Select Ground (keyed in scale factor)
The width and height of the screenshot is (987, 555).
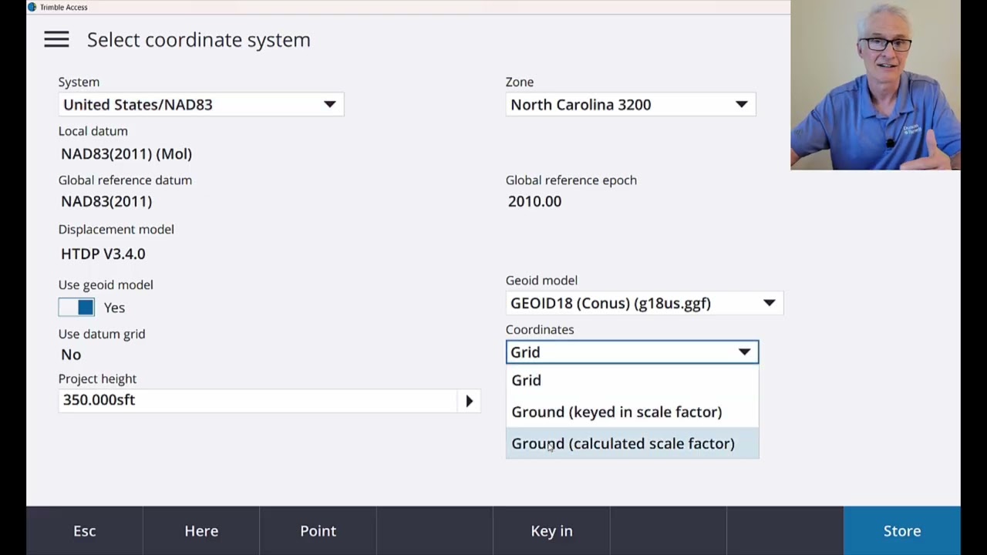[x=632, y=412]
